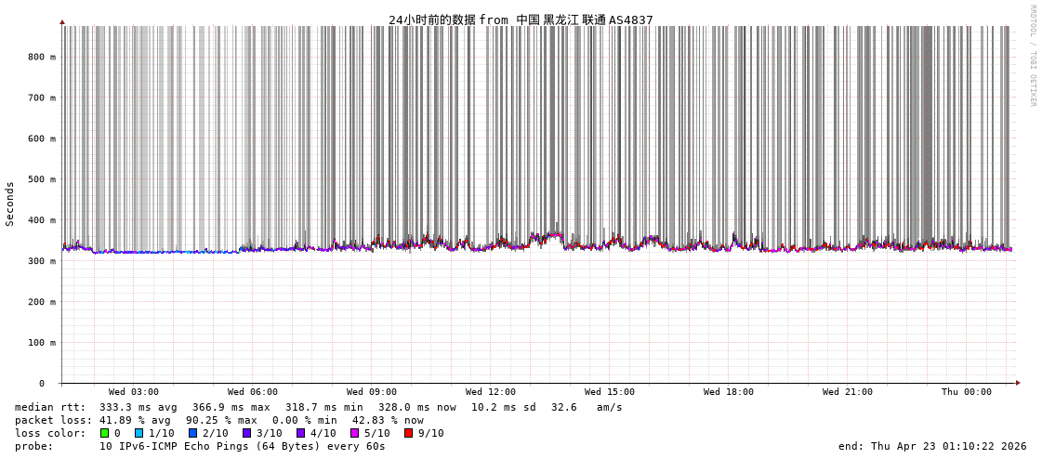Screen dimensions: 1042x459
Task: Click the magenta 5/10 loss swatch
Action: [x=354, y=433]
